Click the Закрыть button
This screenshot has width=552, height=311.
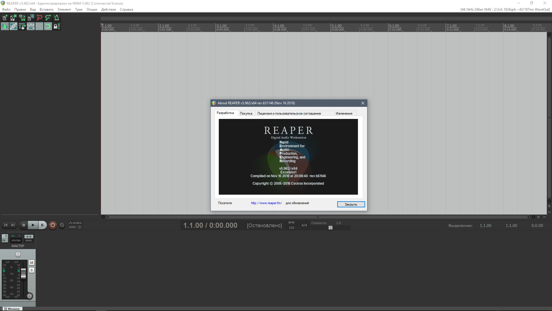(x=351, y=204)
